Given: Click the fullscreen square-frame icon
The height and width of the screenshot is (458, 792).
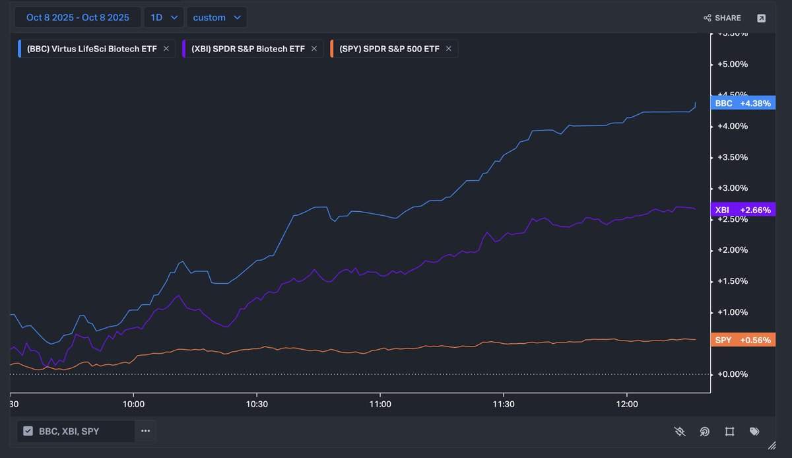Looking at the screenshot, I should tap(729, 432).
